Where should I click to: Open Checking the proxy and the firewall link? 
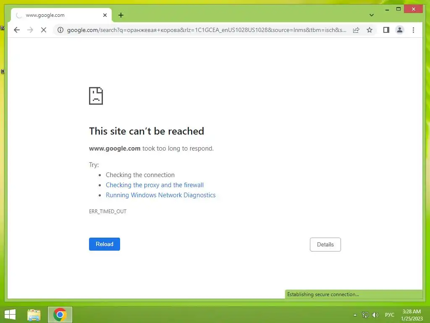[x=155, y=185]
